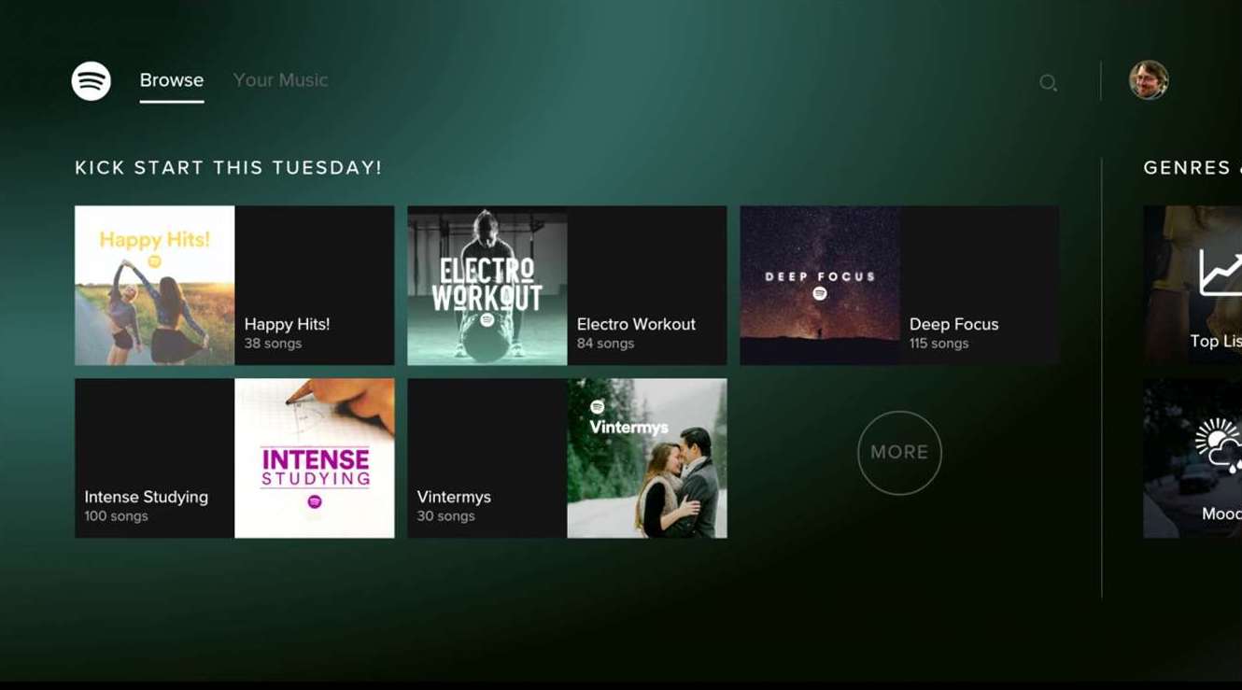Open the Happy Hits! playlist

coord(233,285)
